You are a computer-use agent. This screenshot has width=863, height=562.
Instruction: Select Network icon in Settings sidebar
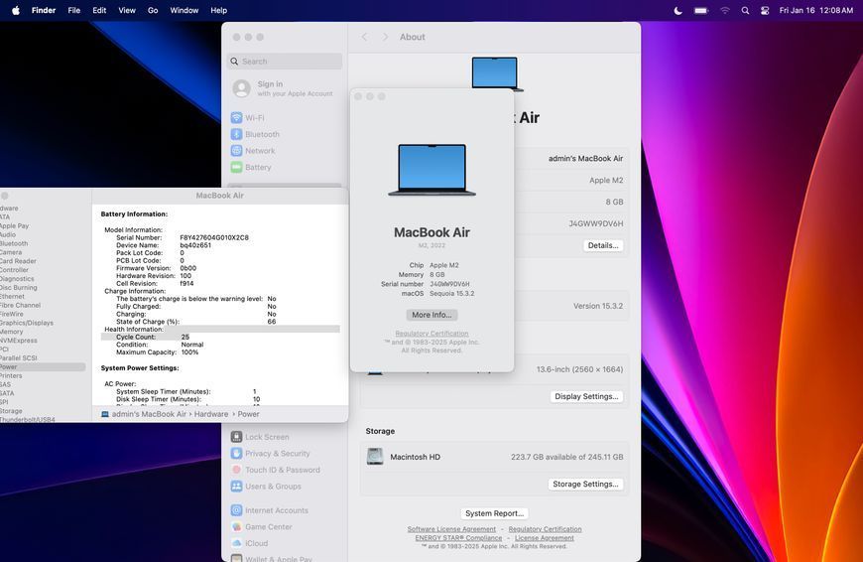pyautogui.click(x=237, y=150)
